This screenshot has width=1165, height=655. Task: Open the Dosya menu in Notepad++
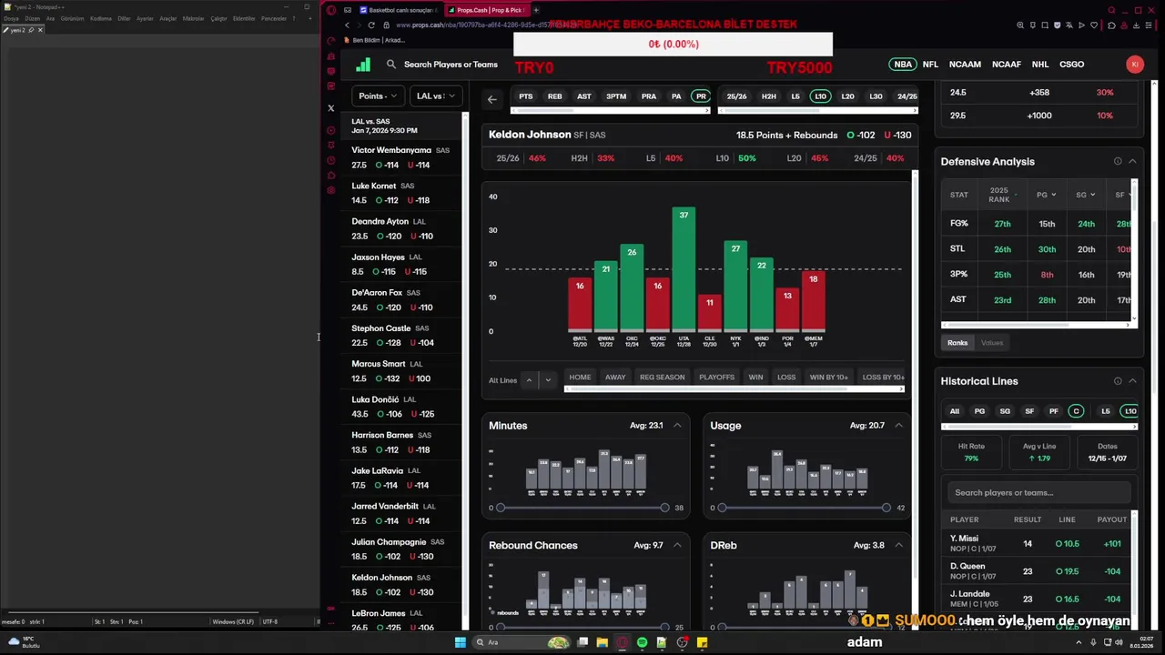pyautogui.click(x=11, y=18)
